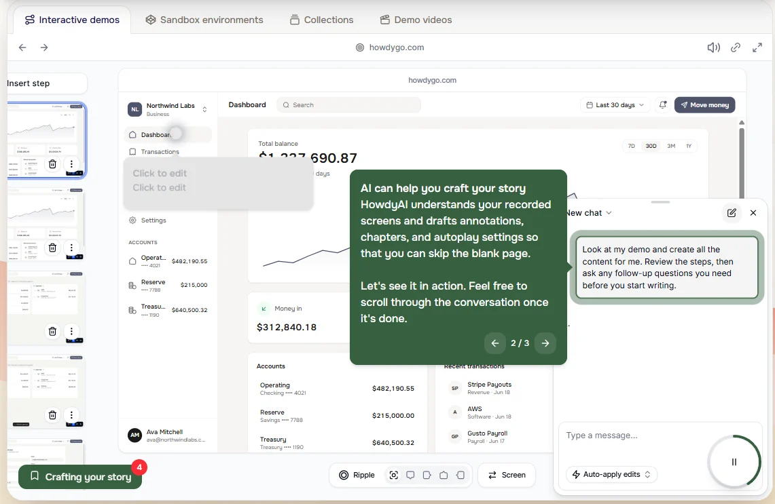Select the annotation pointing left icon
Viewport: 775px width, 504px height.
pyautogui.click(x=460, y=475)
